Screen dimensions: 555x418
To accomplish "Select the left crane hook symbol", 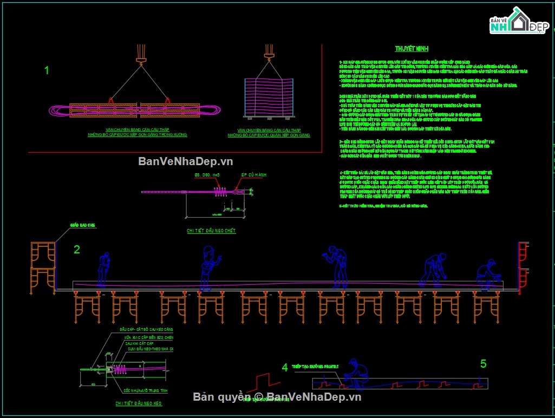I will (x=141, y=55).
